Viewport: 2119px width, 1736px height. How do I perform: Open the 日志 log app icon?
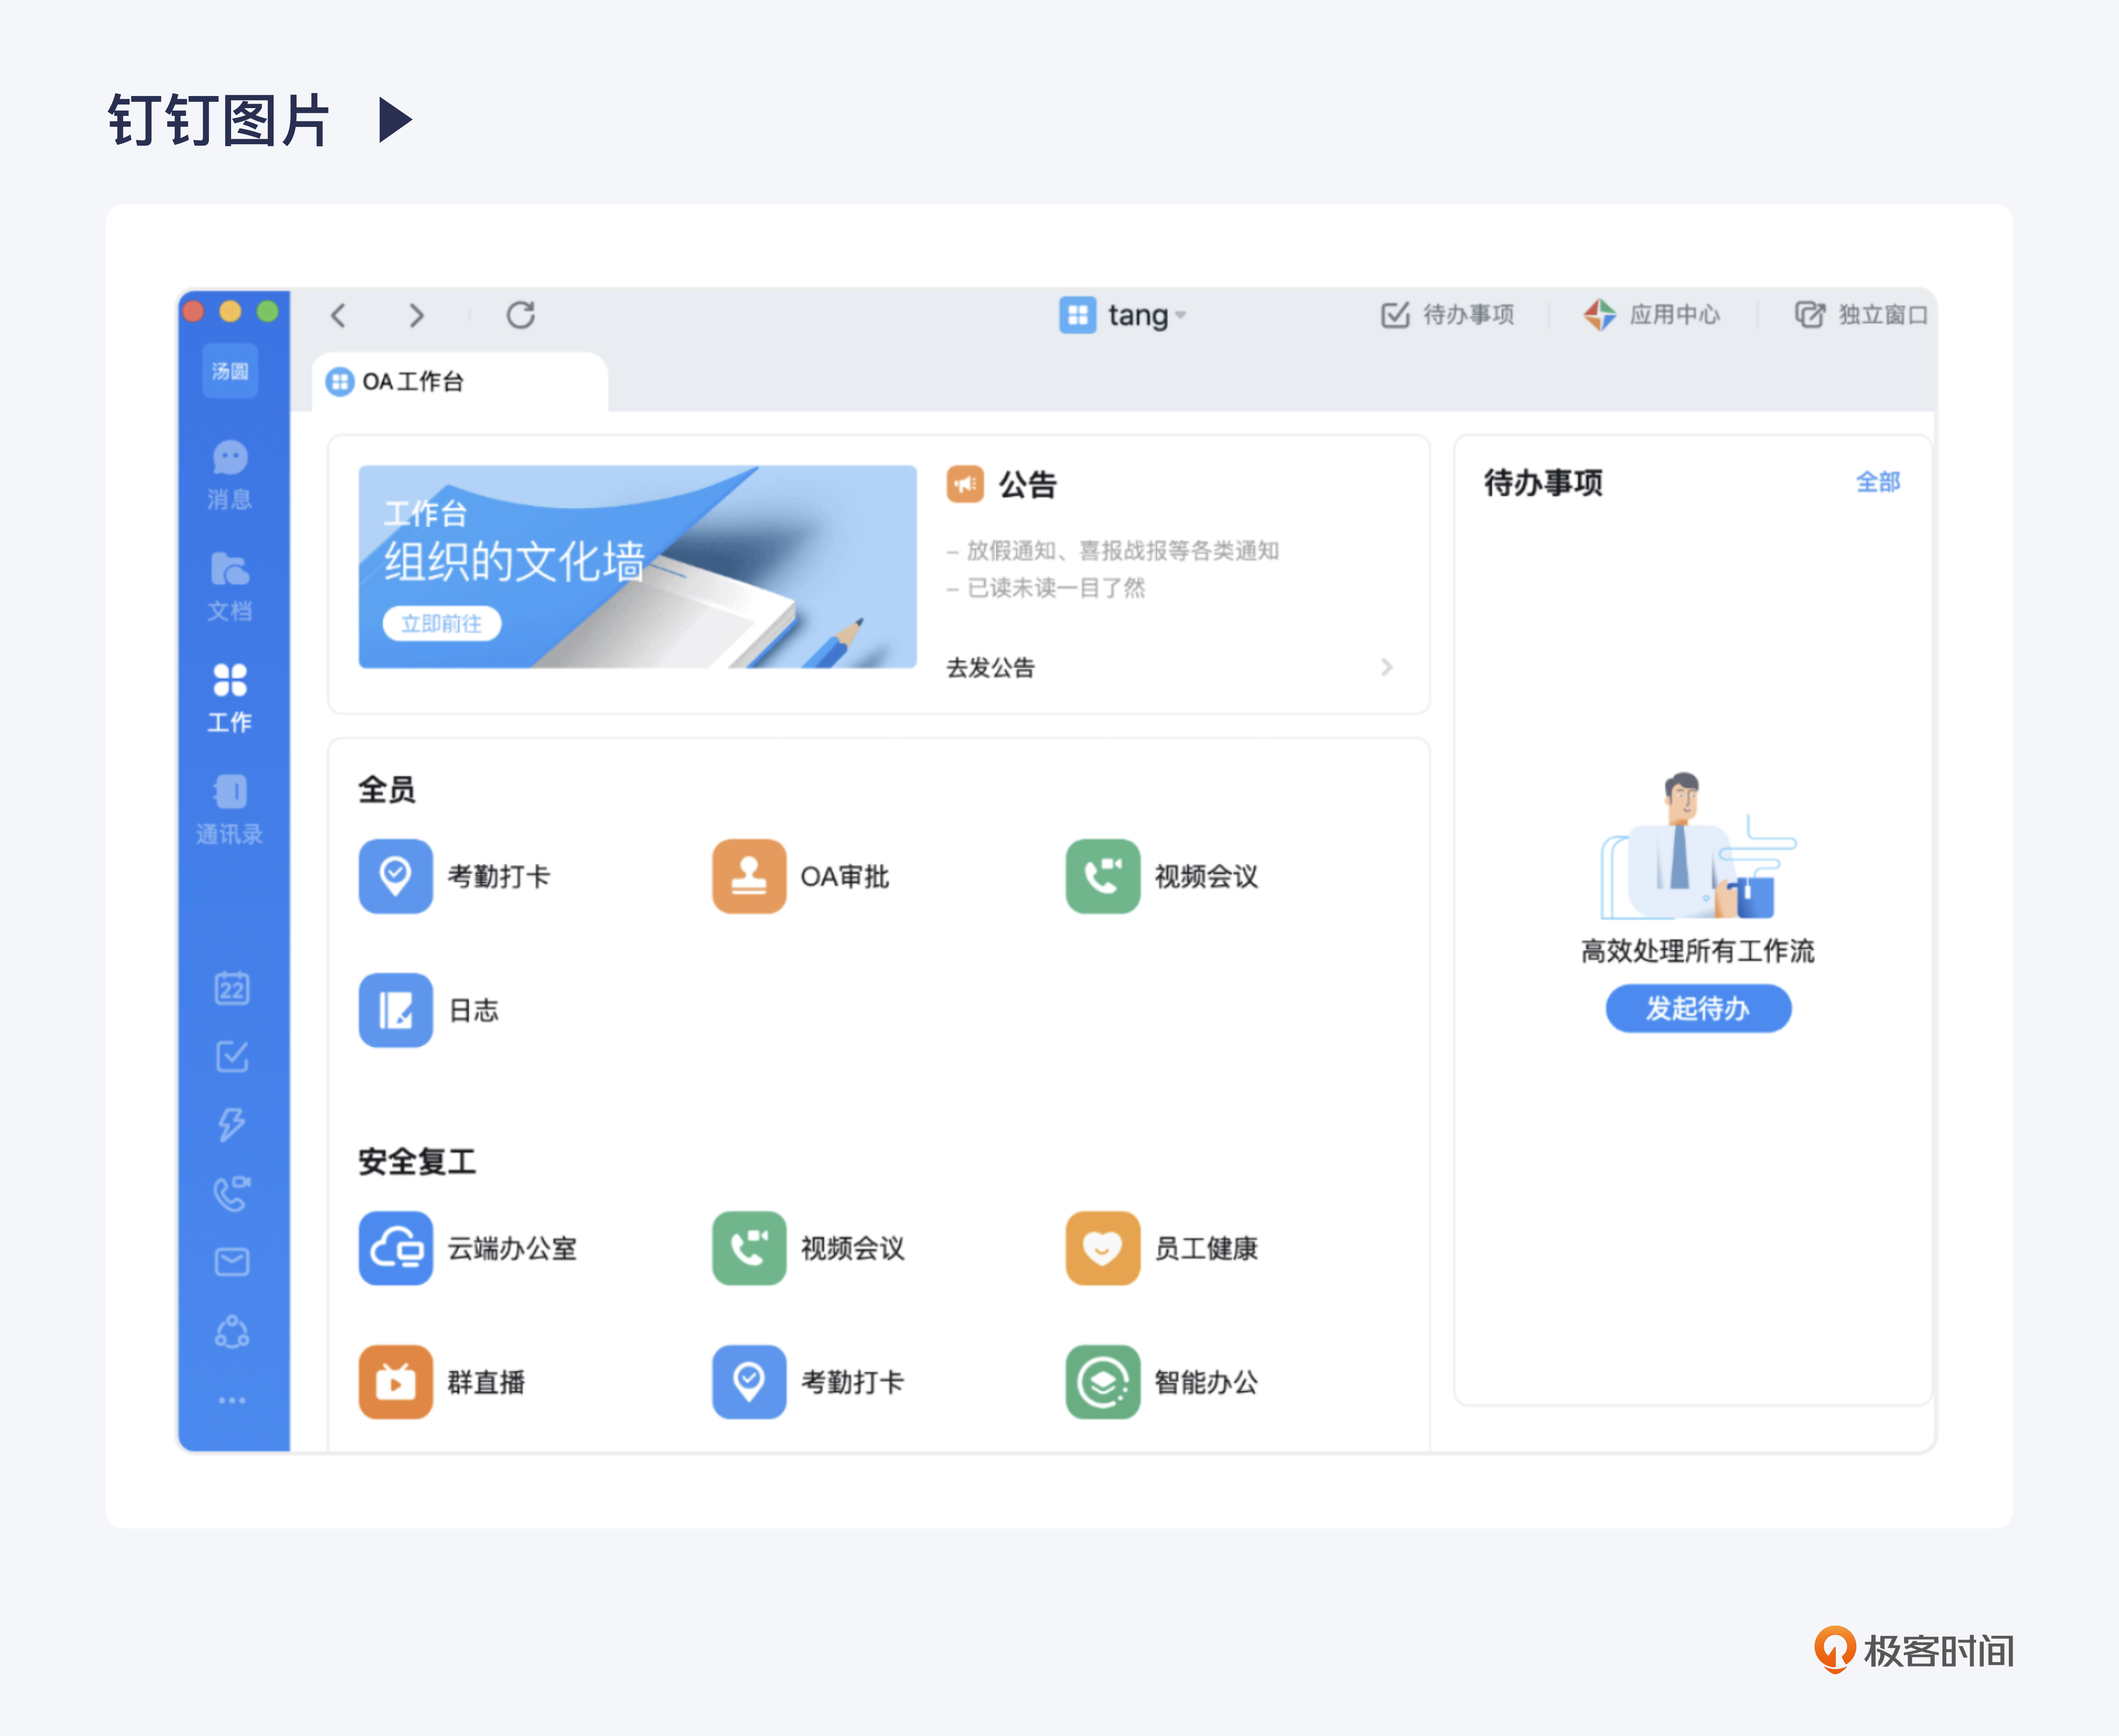point(396,1010)
